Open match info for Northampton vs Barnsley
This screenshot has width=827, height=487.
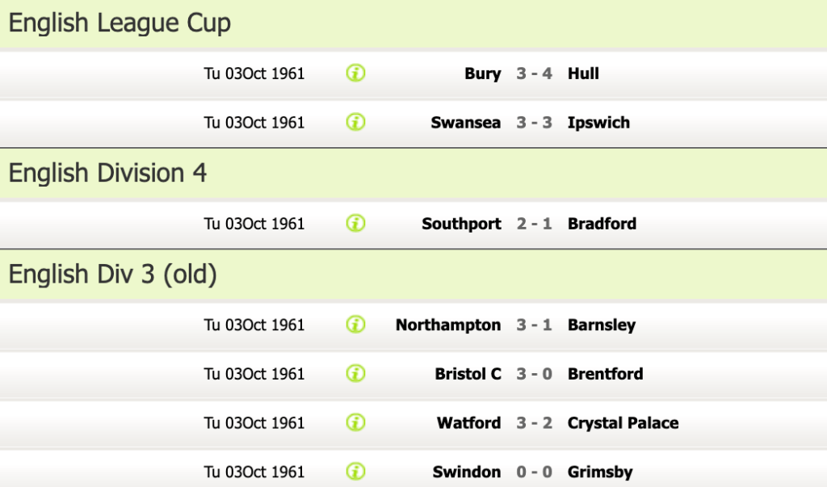tap(355, 325)
